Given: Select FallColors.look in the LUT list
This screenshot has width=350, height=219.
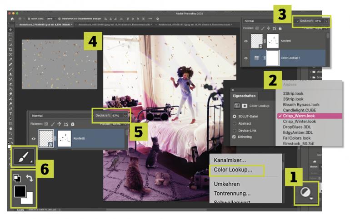Looking at the screenshot, I should [x=297, y=138].
